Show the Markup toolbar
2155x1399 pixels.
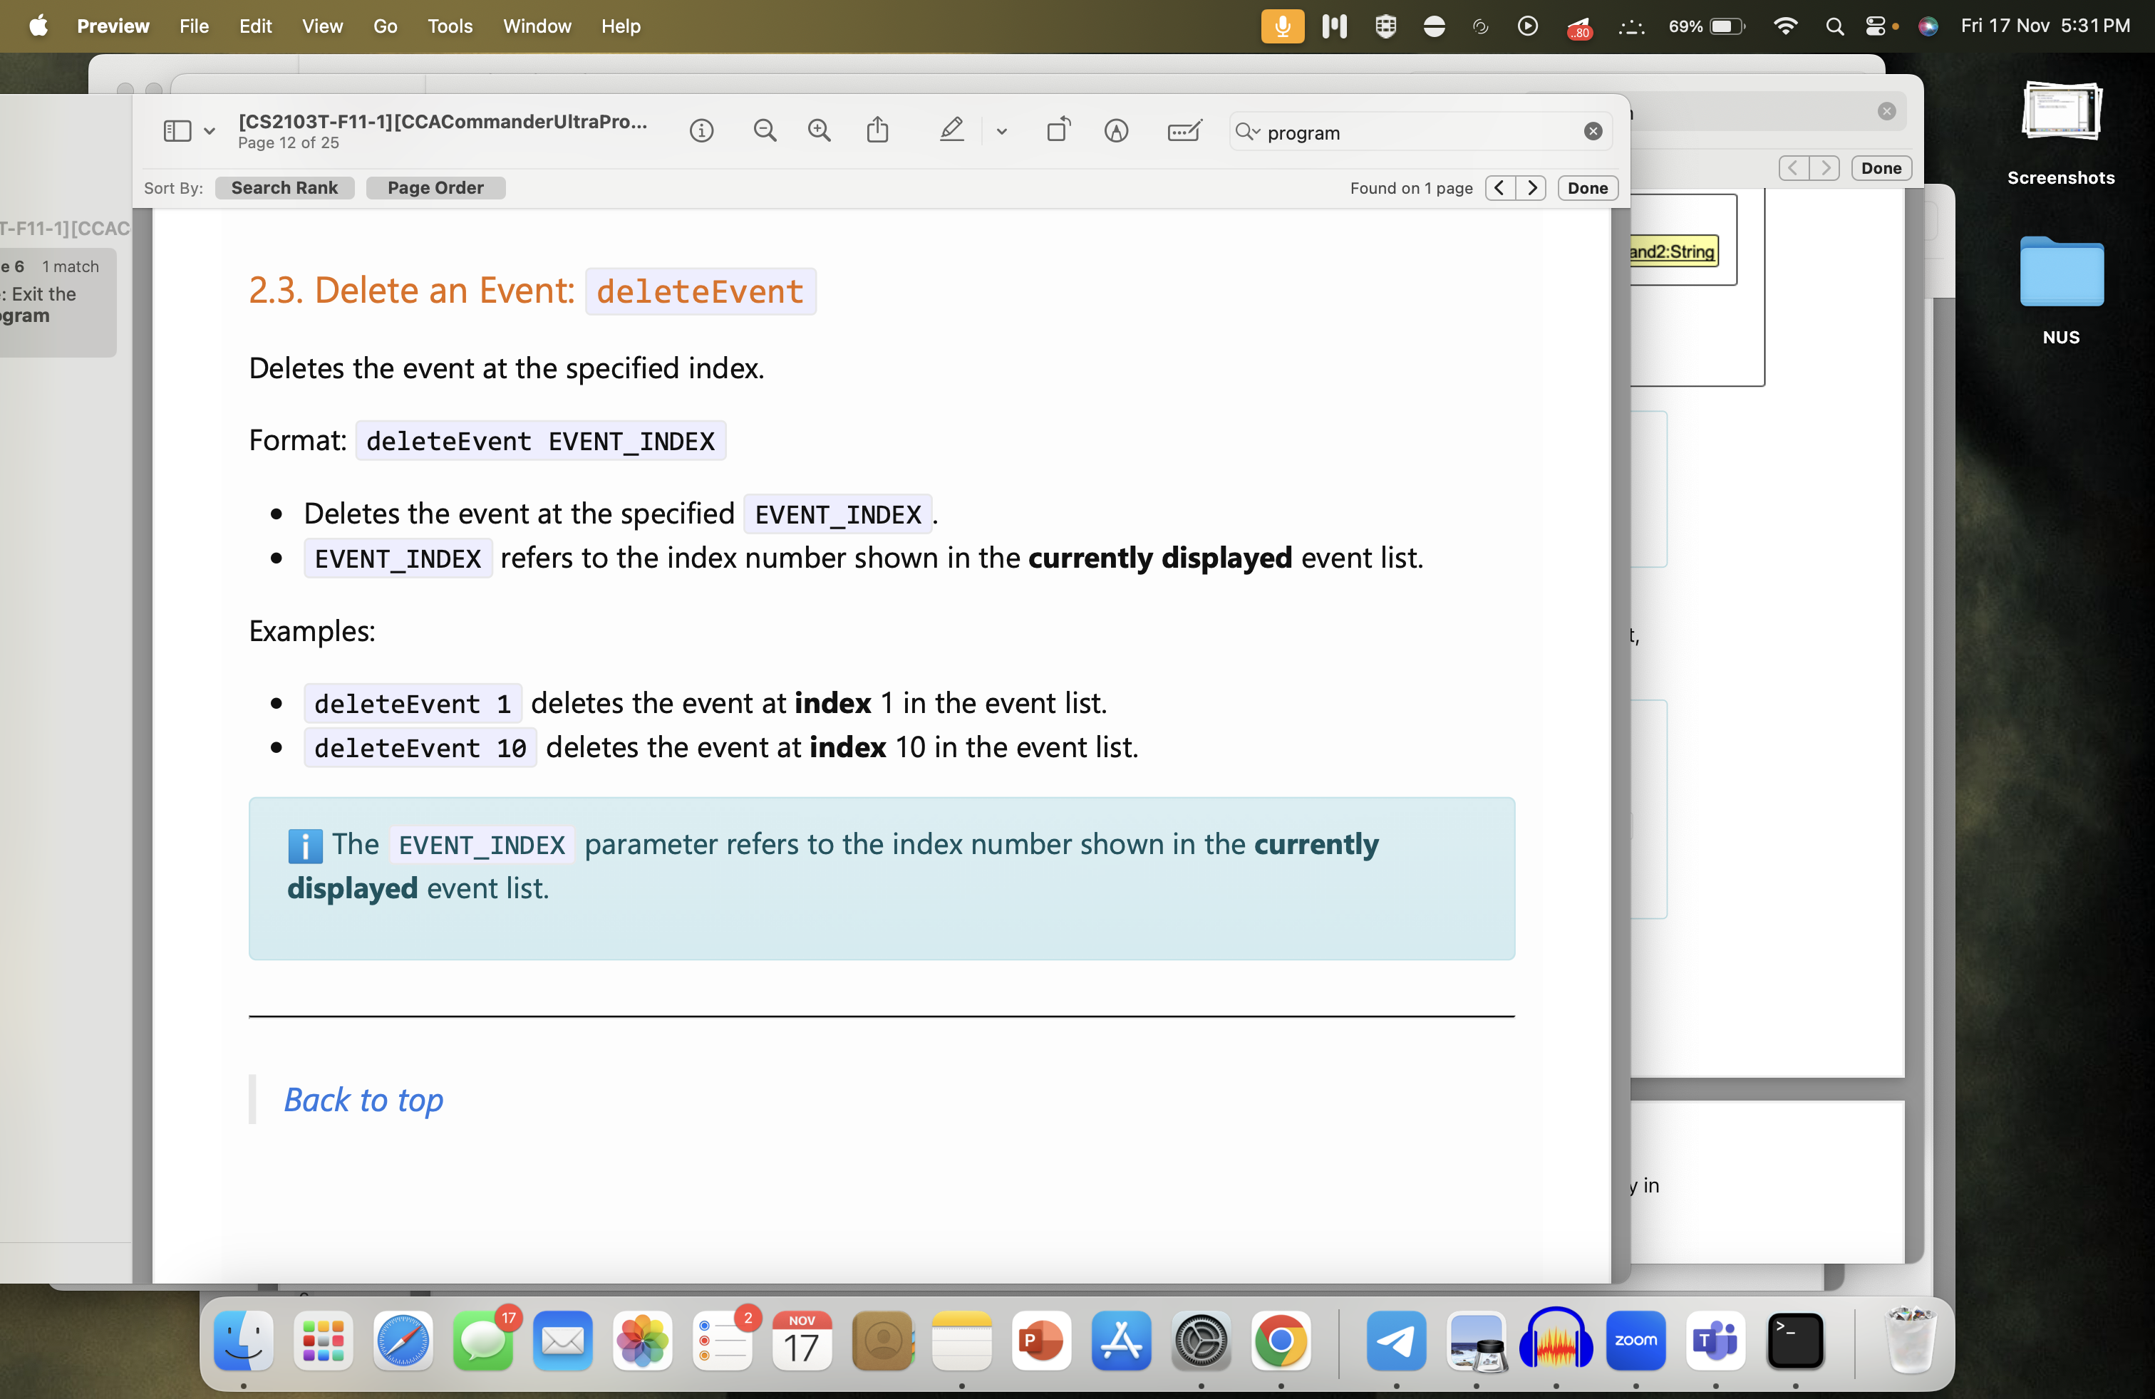pyautogui.click(x=1115, y=131)
